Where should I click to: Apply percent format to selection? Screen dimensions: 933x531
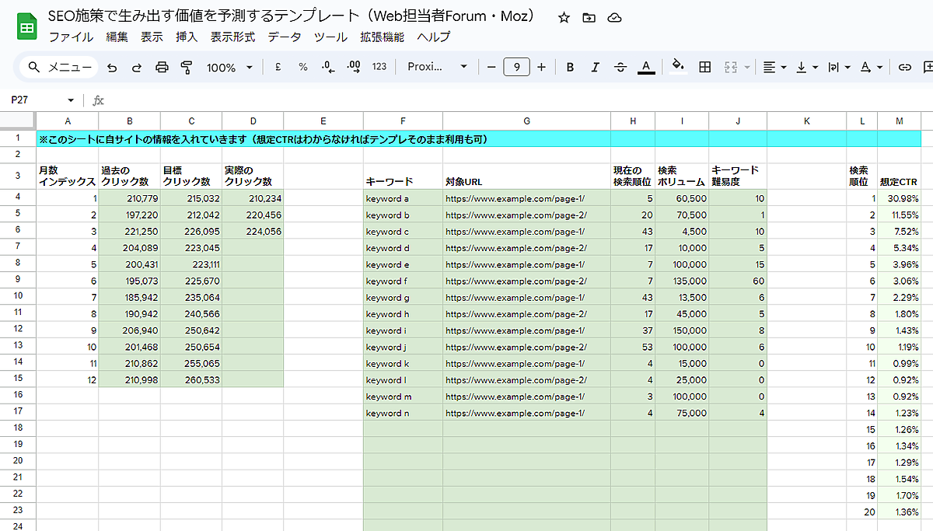(302, 68)
